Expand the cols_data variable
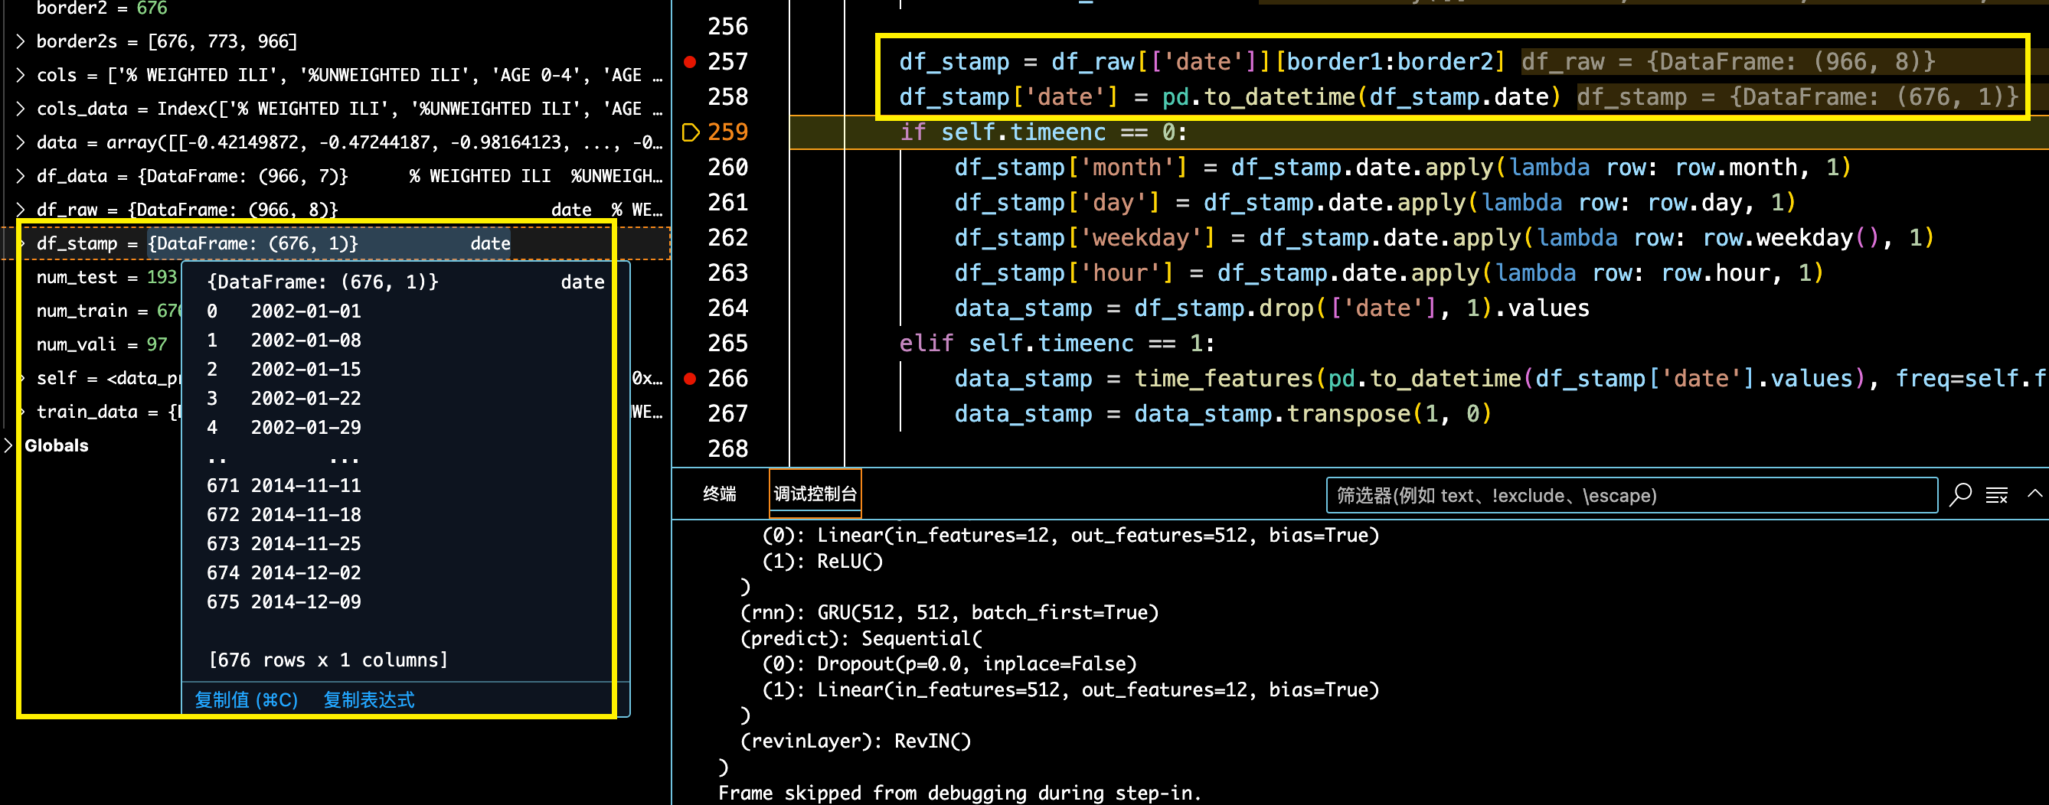This screenshot has width=2049, height=805. pyautogui.click(x=20, y=108)
